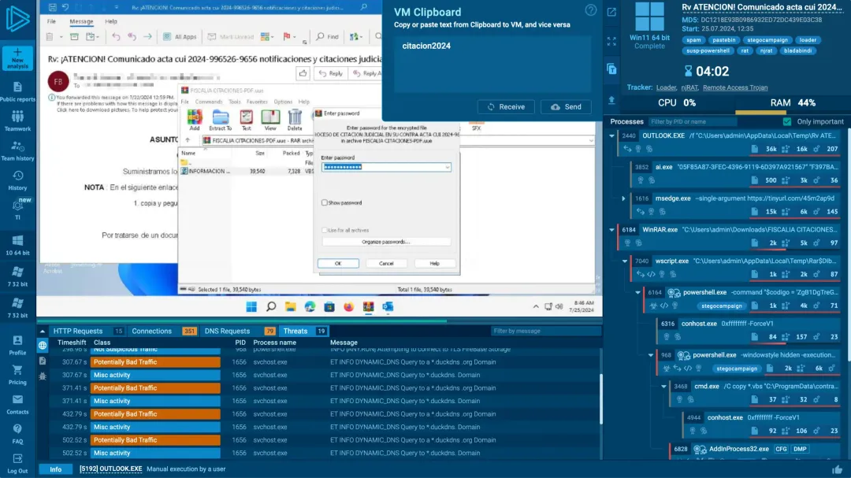Click the Filter by PID or name field
The height and width of the screenshot is (478, 851).
coord(691,122)
